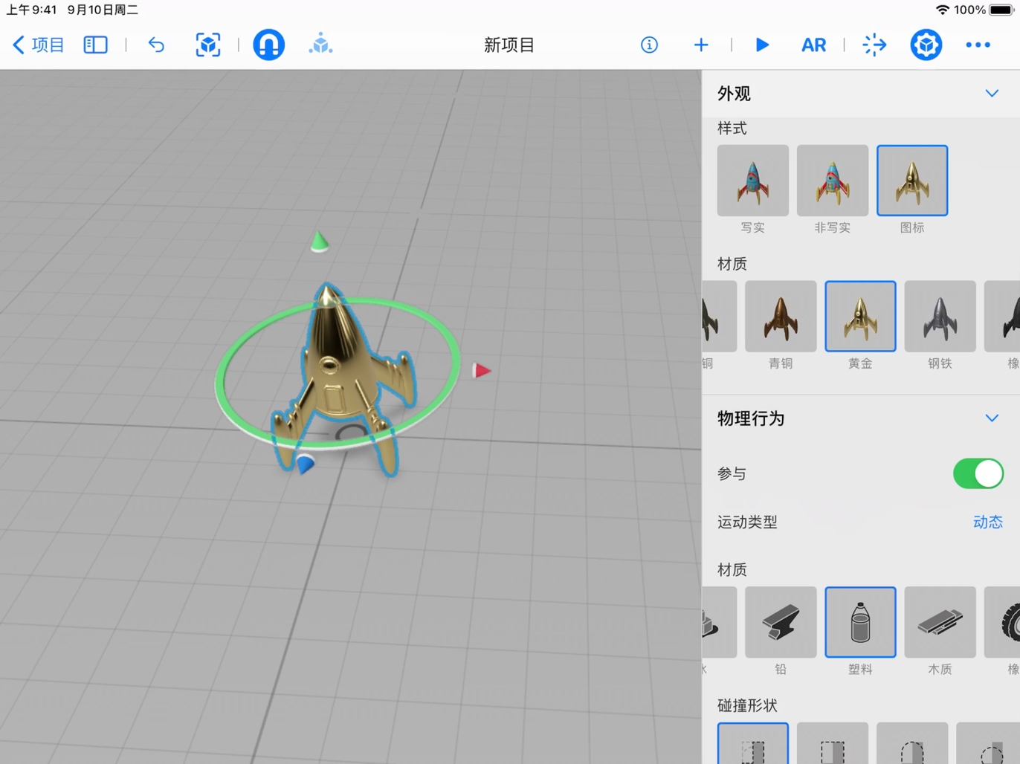Open the behaviors panel icon

pyautogui.click(x=874, y=45)
